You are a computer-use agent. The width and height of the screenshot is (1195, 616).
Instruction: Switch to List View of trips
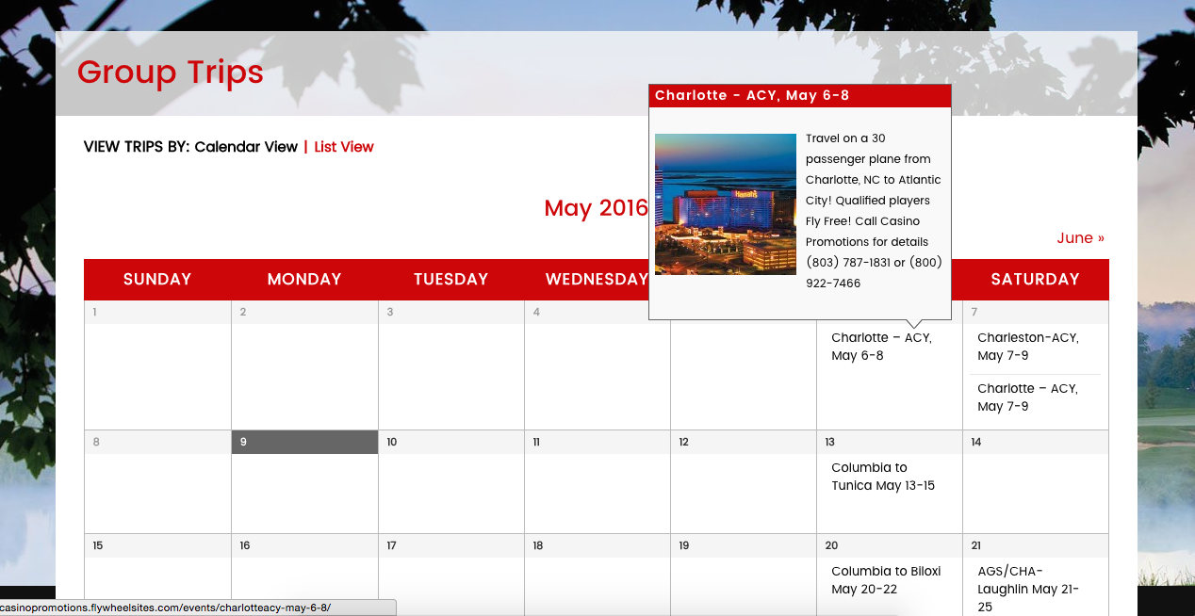click(344, 147)
